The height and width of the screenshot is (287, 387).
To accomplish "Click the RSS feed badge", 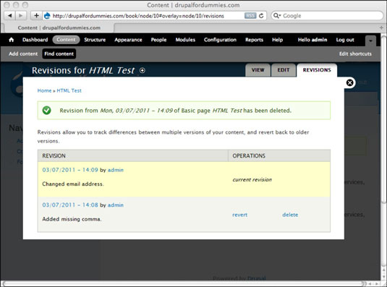I will point(250,16).
